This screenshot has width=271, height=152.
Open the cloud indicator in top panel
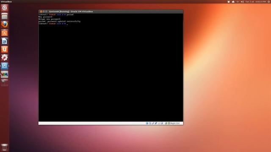[x=233, y=2]
